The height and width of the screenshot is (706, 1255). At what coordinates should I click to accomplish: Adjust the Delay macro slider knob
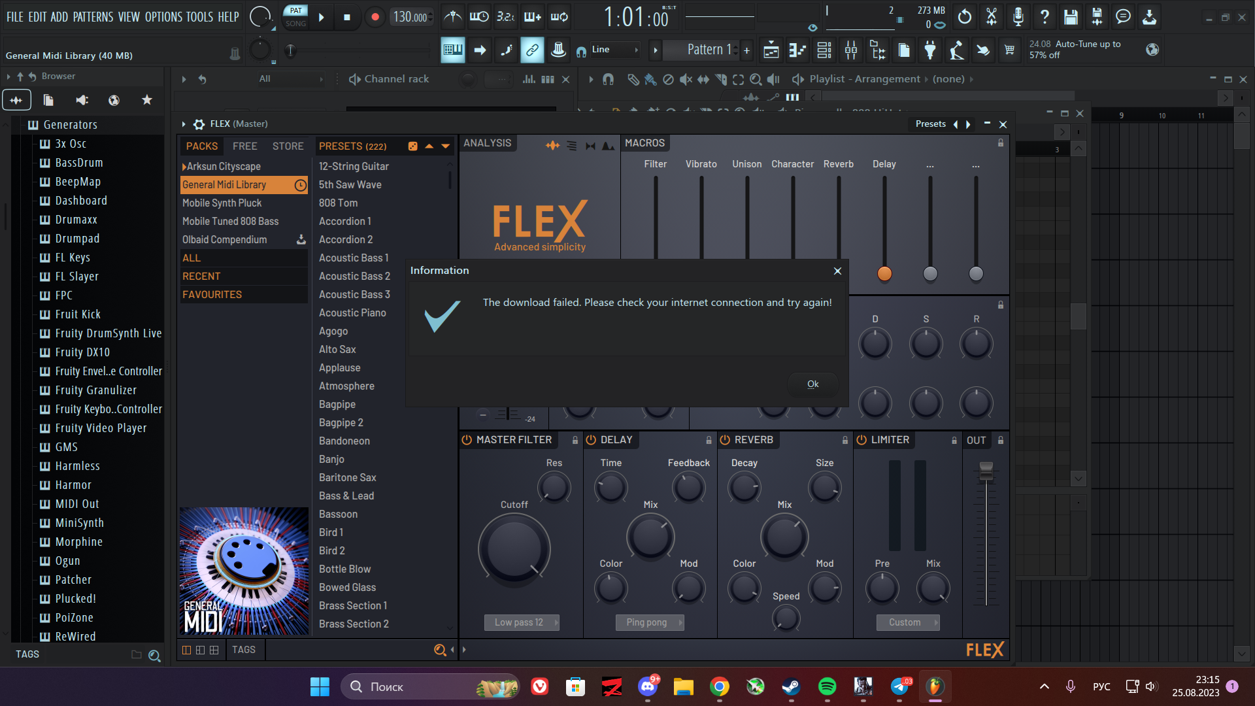point(884,274)
